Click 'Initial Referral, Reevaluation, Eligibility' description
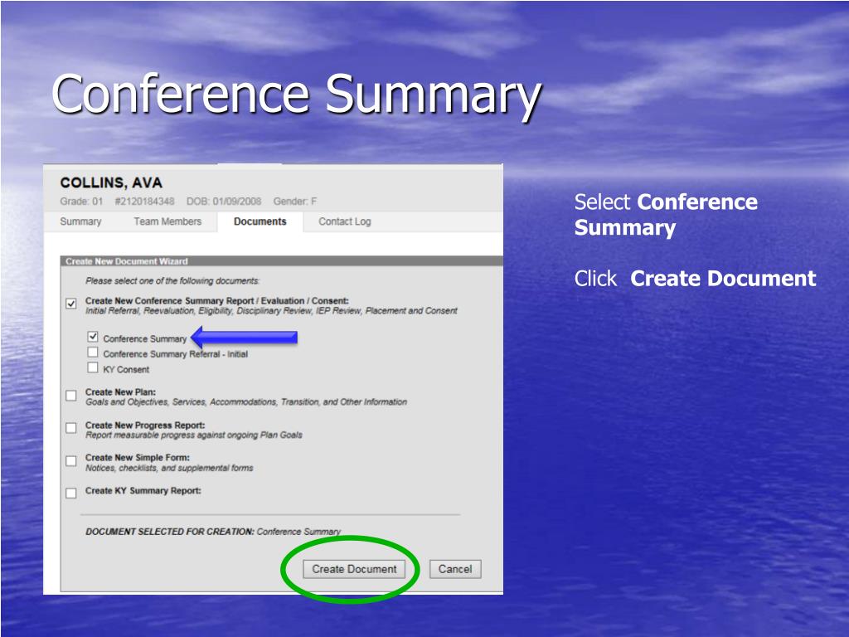849x637 pixels. [x=271, y=311]
